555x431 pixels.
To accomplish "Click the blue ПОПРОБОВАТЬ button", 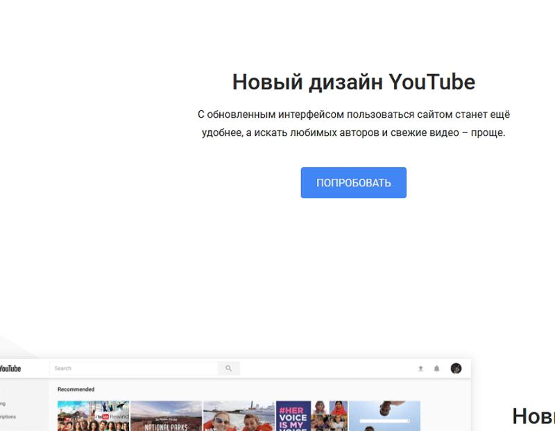I will 353,183.
